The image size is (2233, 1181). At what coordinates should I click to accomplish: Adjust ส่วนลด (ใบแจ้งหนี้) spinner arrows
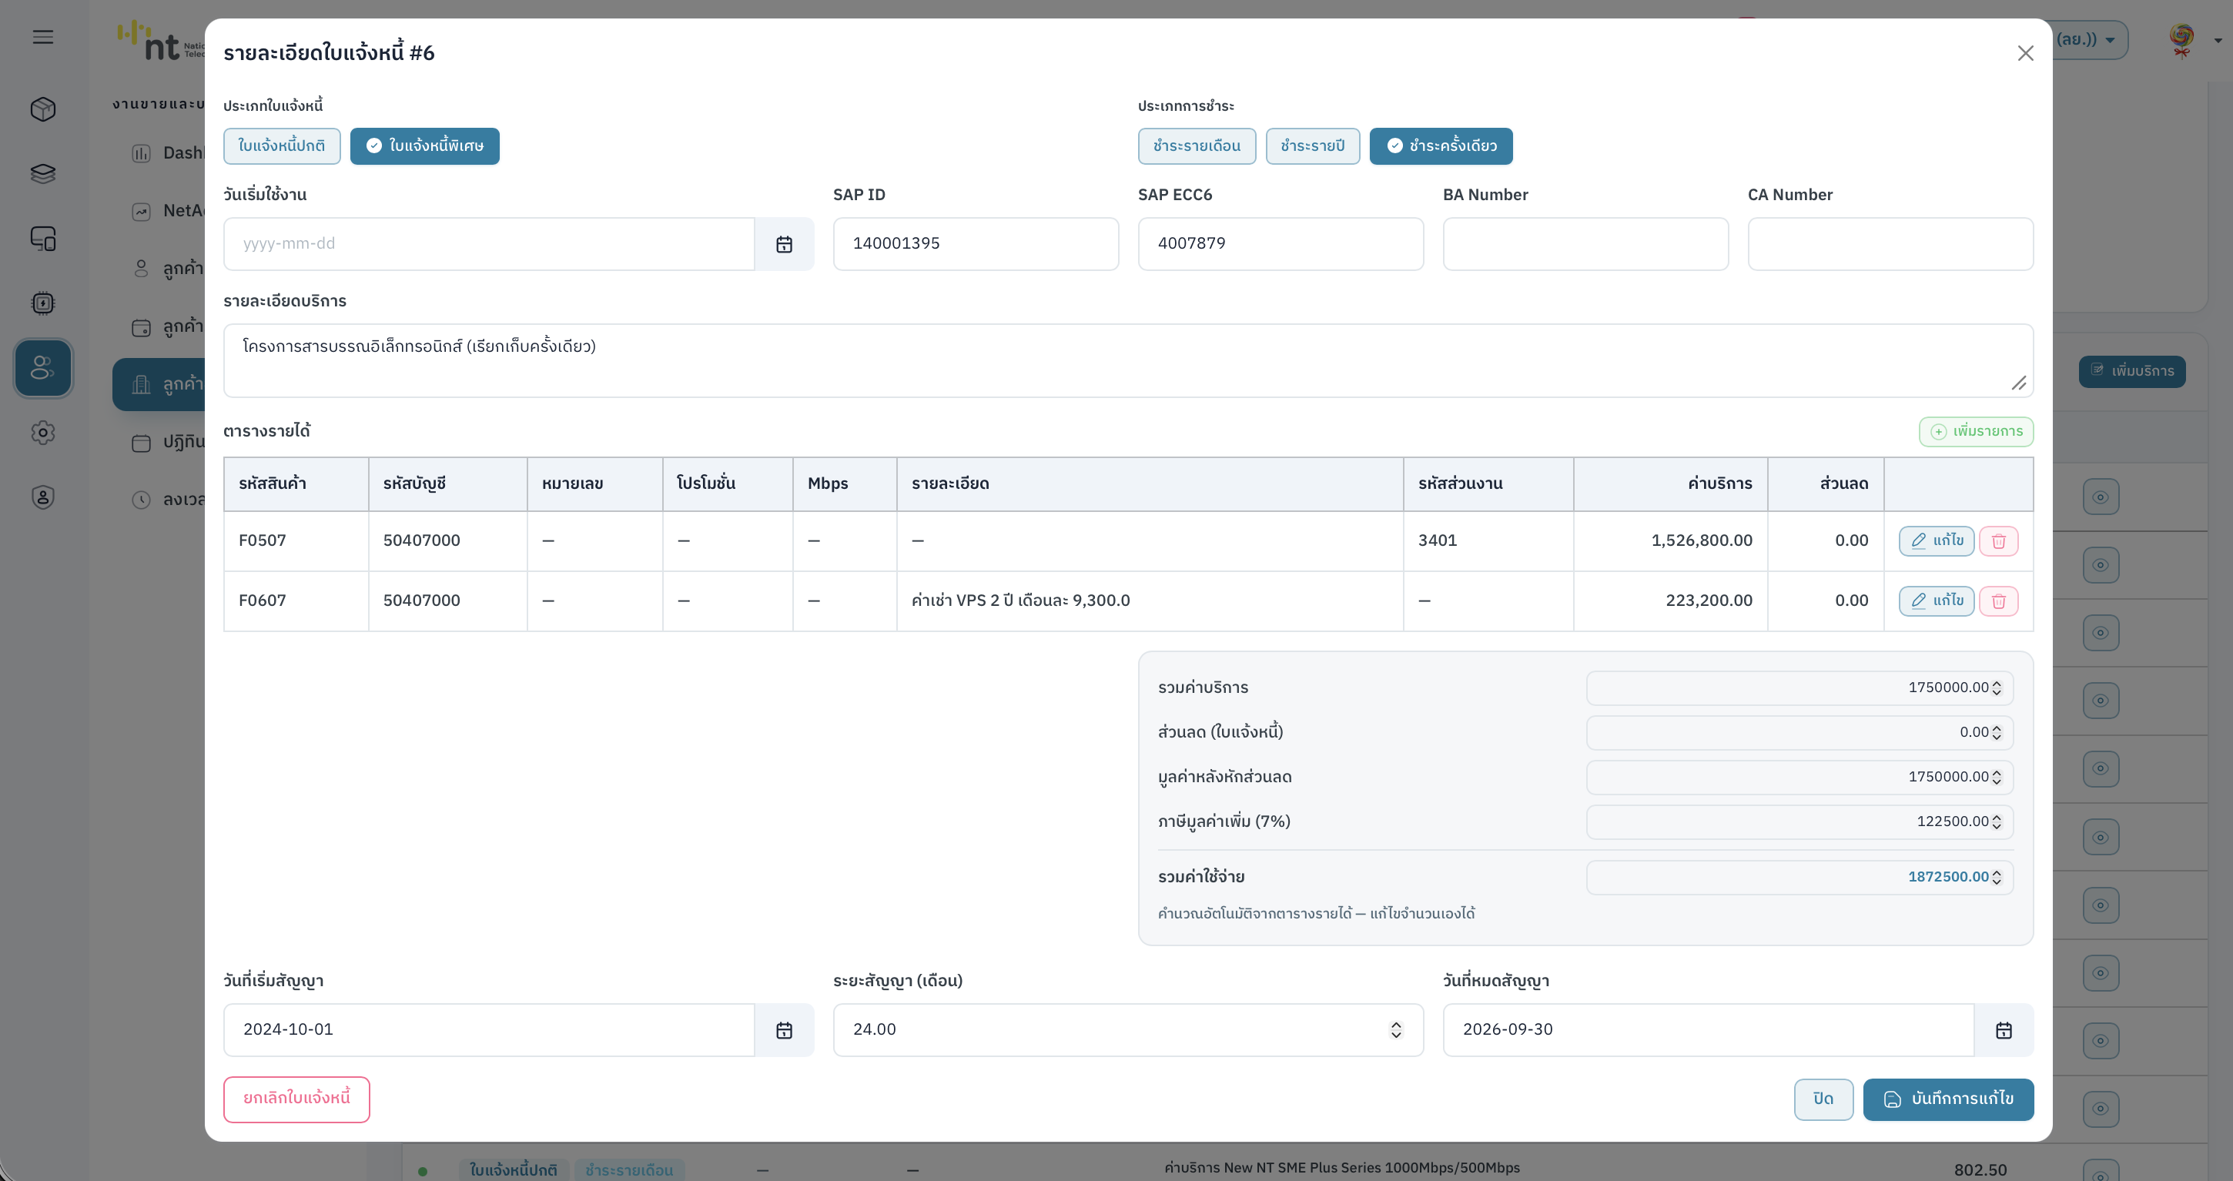point(1997,733)
